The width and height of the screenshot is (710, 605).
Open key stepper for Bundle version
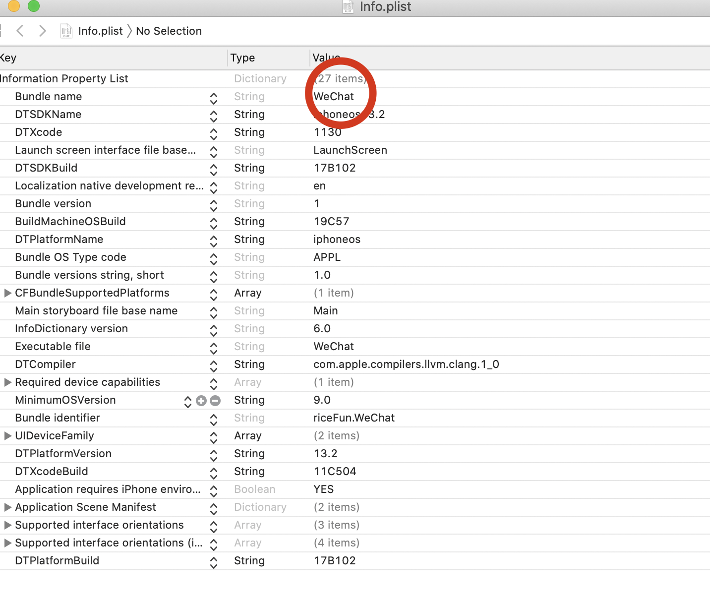coord(214,206)
